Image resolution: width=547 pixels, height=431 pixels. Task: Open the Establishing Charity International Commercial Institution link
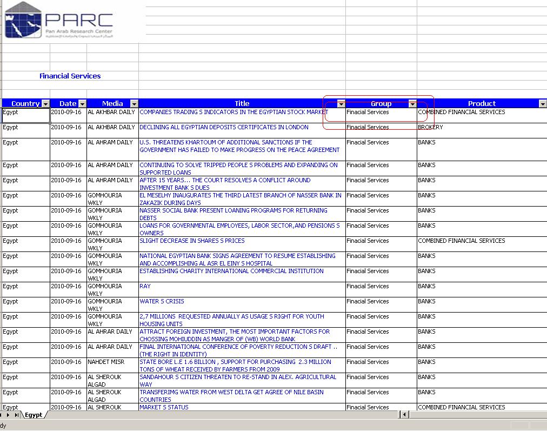pyautogui.click(x=232, y=271)
